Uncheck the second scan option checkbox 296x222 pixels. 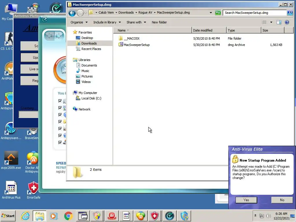coord(60,108)
